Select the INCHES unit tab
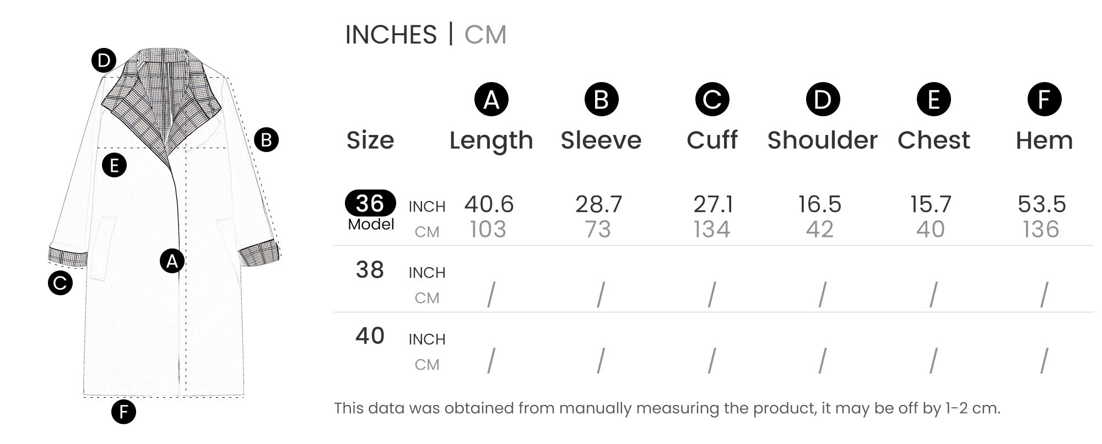 [x=391, y=35]
